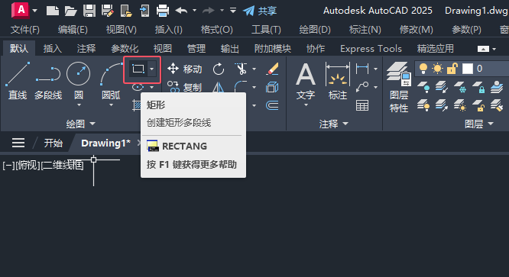The image size is (509, 277).
Task: Click Turn All Layers On icon
Action: (x=423, y=105)
